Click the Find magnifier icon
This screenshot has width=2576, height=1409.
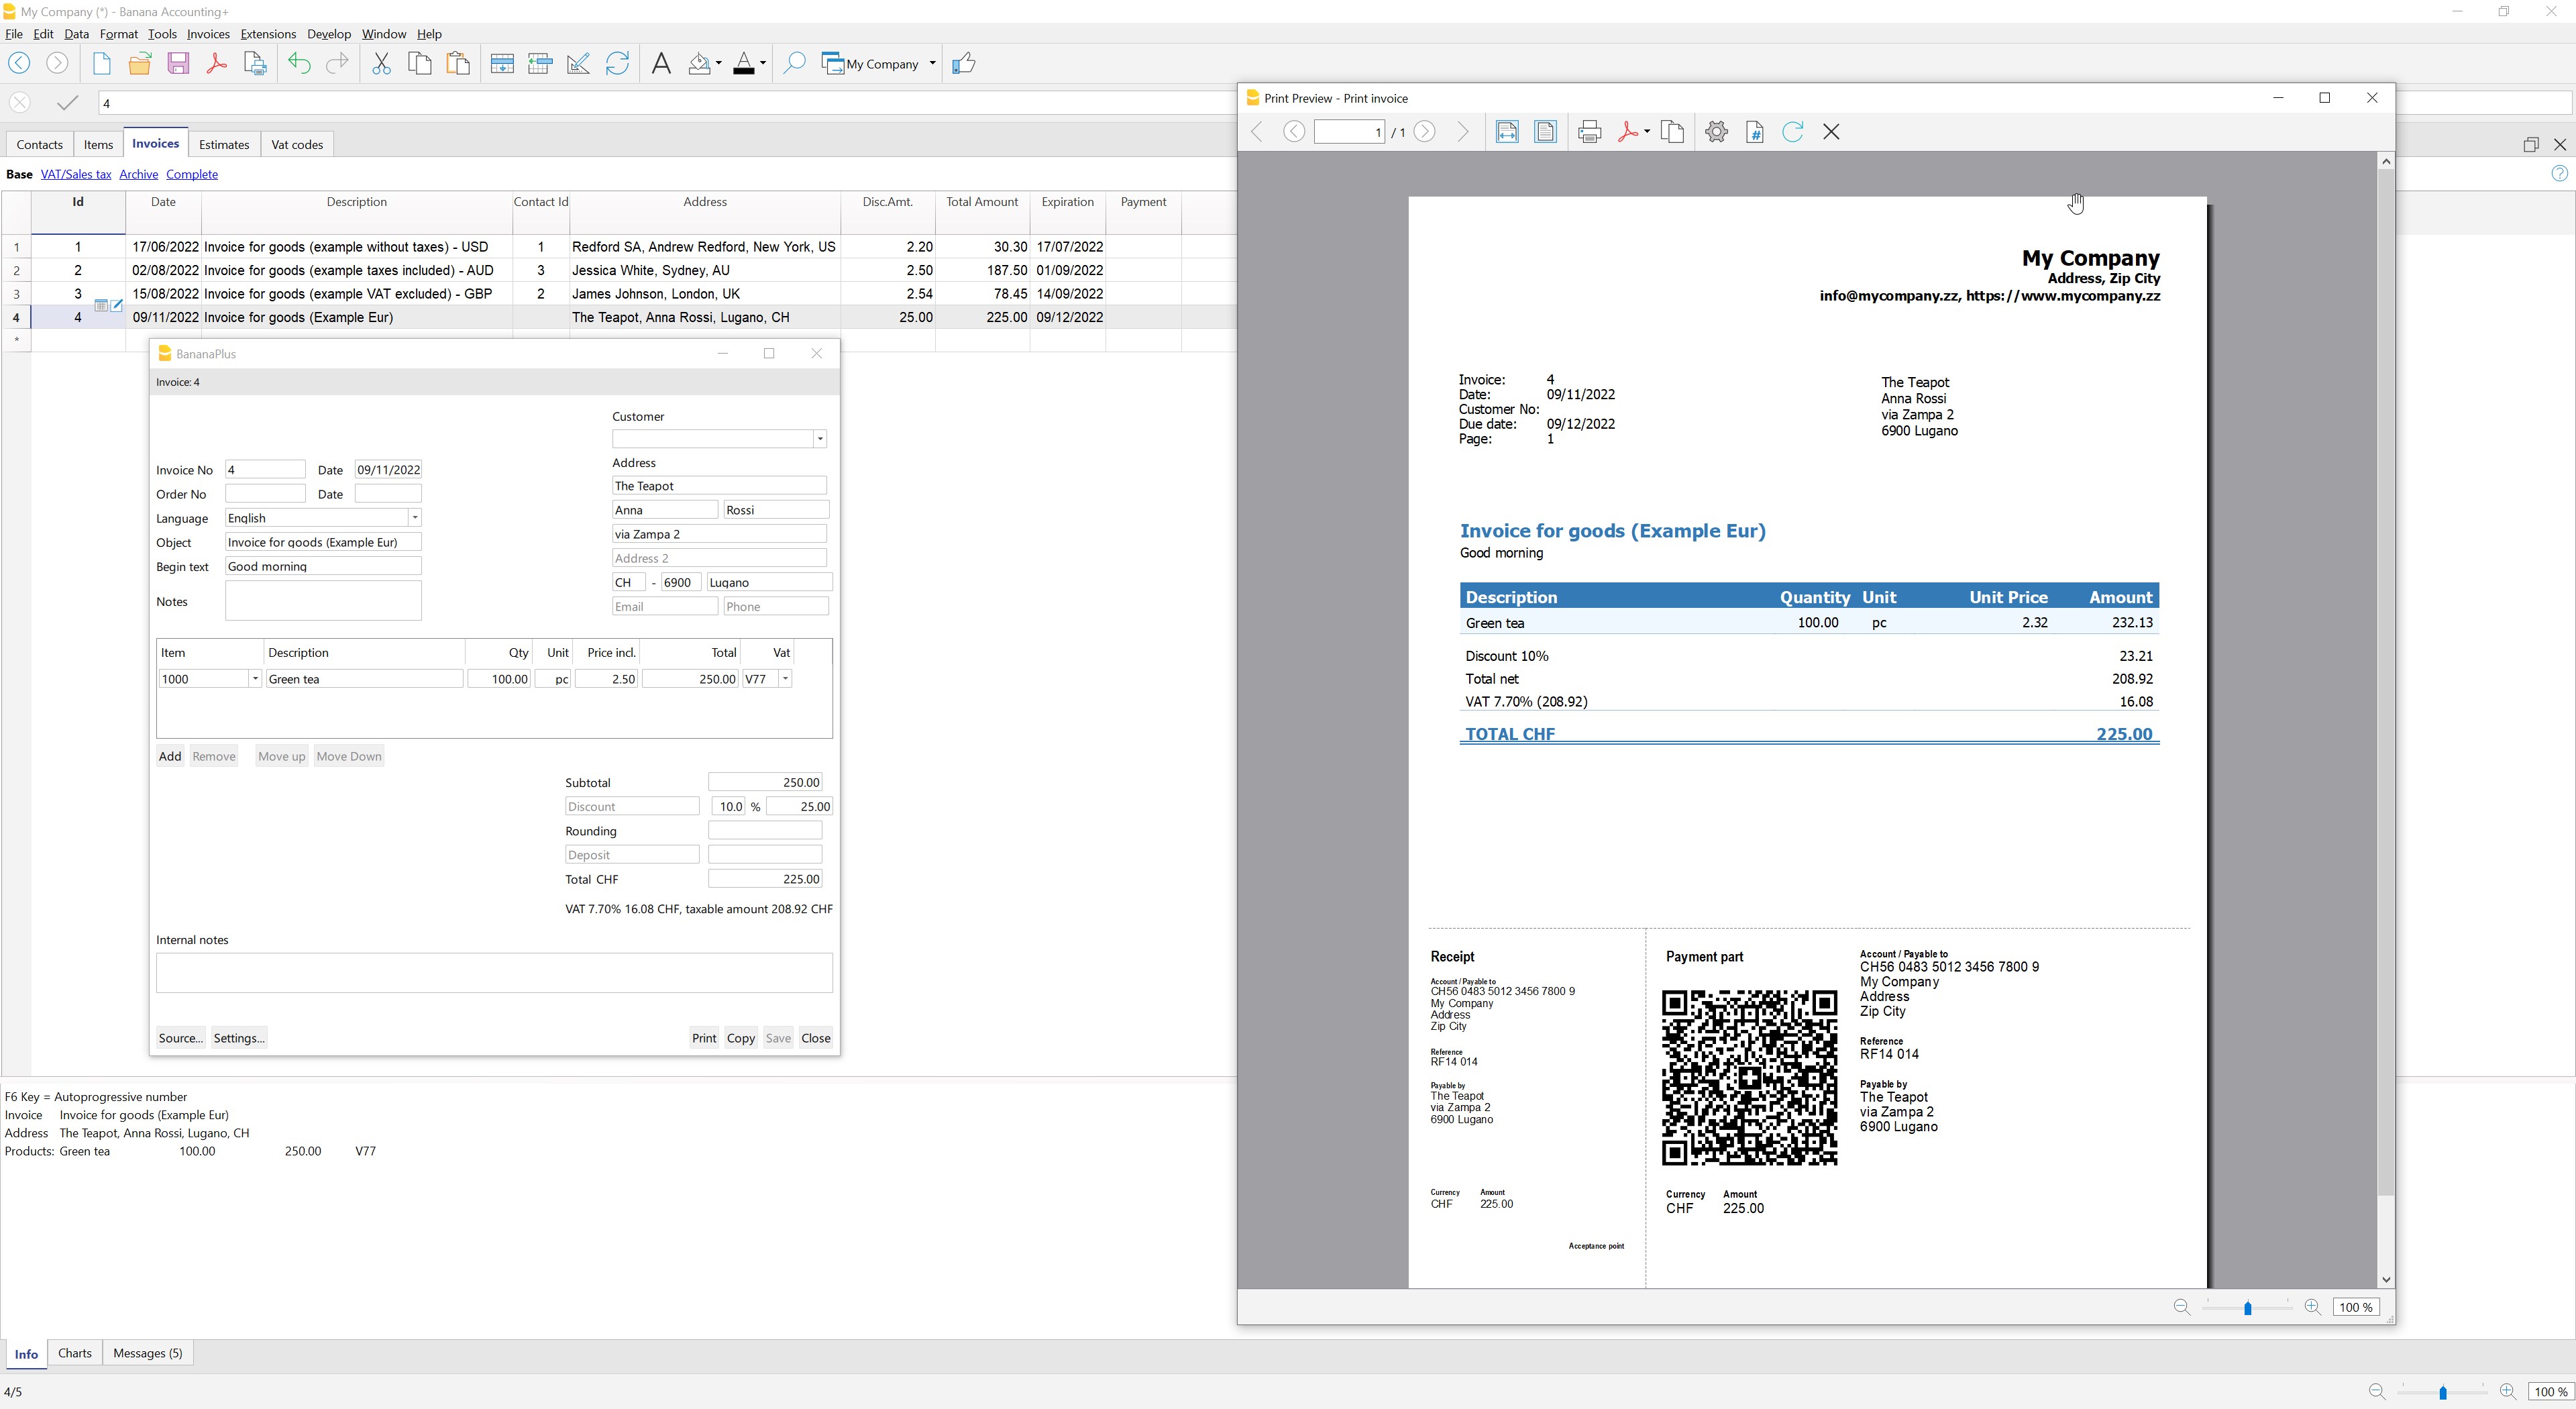[x=794, y=64]
